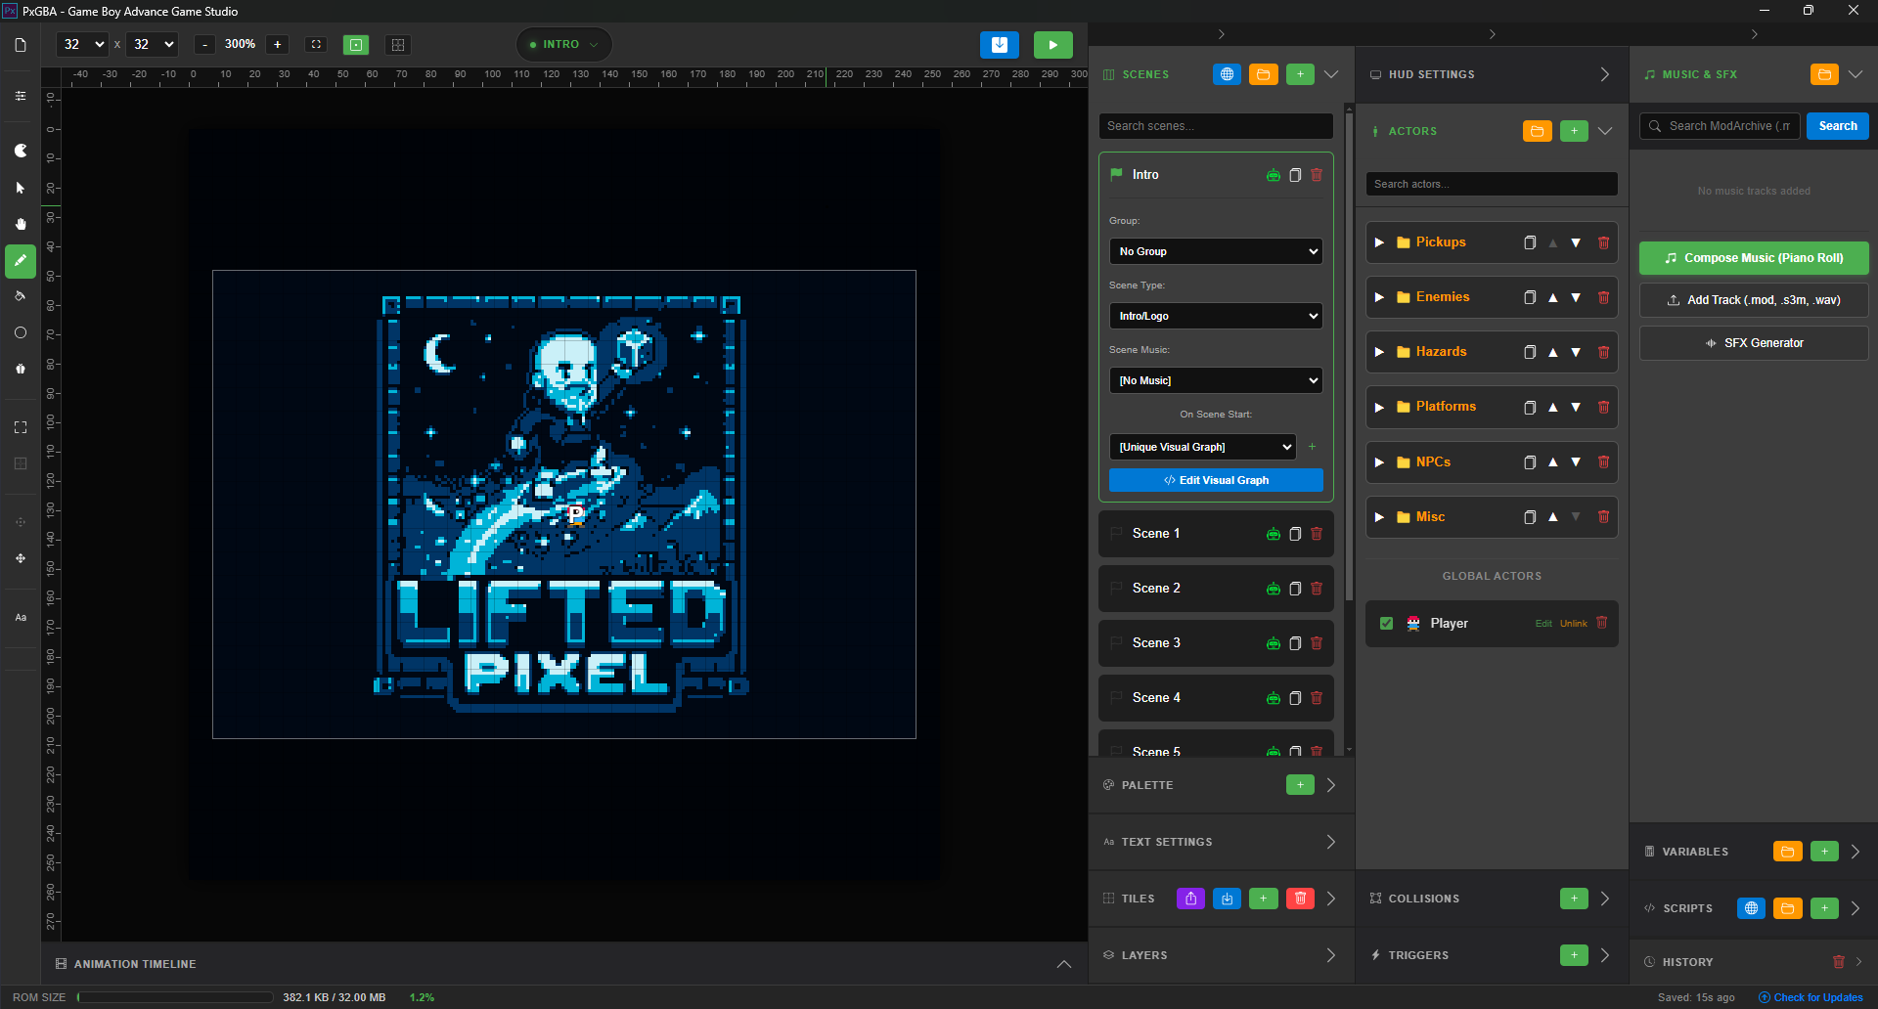Toggle the green center guide button
Image resolution: width=1878 pixels, height=1009 pixels.
[356, 45]
